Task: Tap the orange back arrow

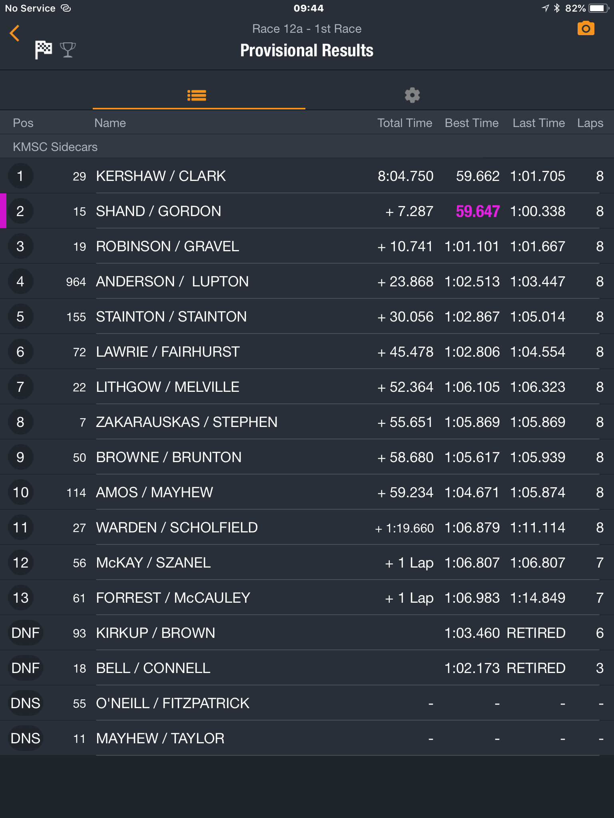Action: pyautogui.click(x=14, y=33)
